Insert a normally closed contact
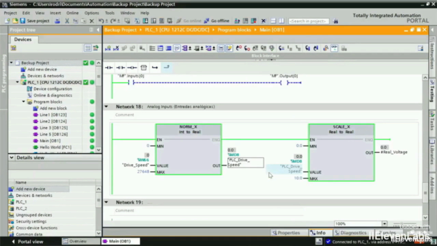This screenshot has height=246, width=437. (120, 68)
